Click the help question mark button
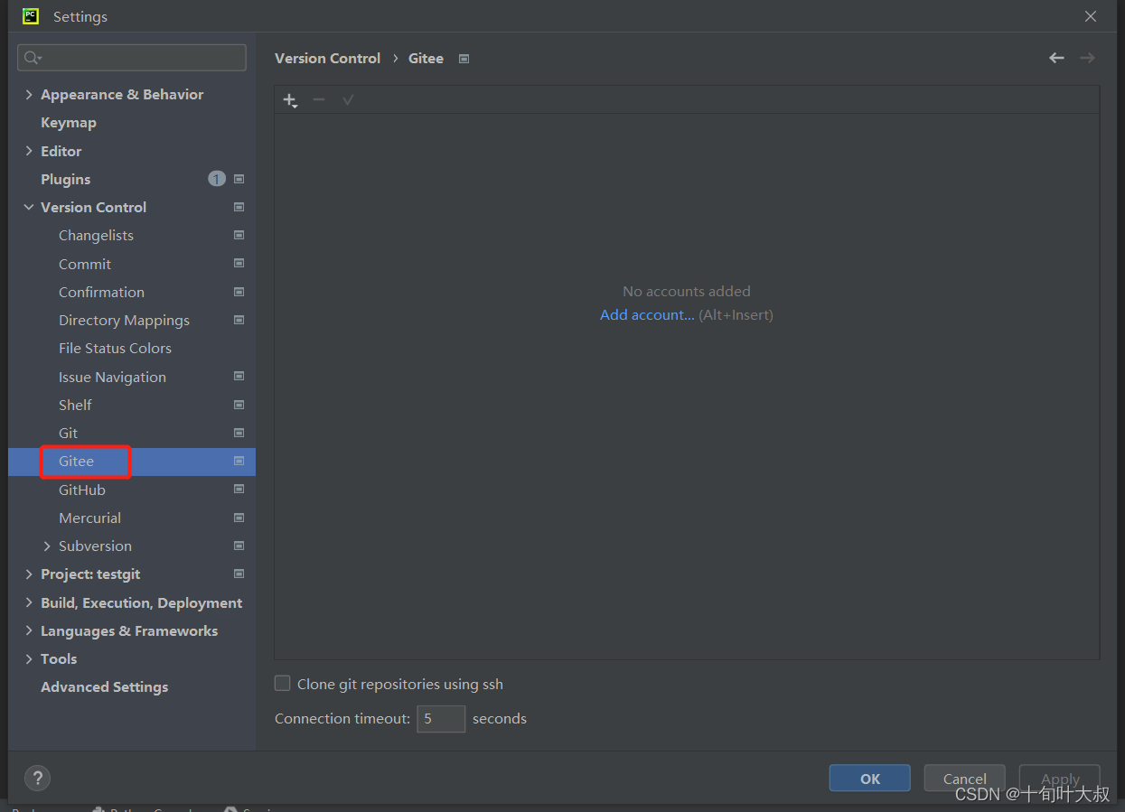 click(x=37, y=778)
